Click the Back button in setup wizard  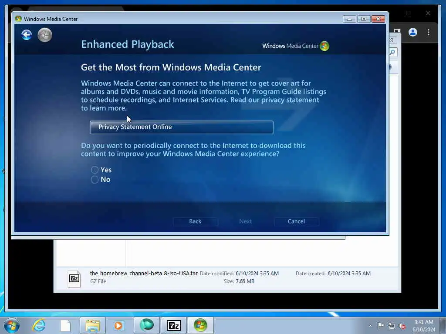pyautogui.click(x=195, y=221)
